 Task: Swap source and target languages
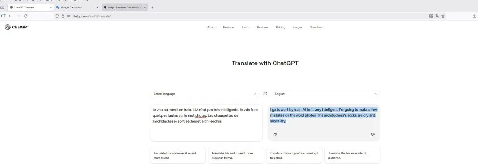pos(265,94)
